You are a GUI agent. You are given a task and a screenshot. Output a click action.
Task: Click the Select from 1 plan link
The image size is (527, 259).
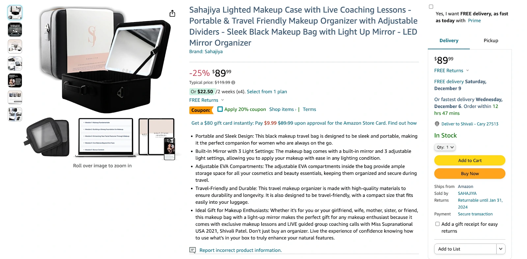point(267,92)
